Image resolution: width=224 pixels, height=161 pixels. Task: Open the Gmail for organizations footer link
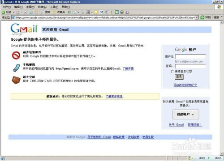click(x=99, y=137)
